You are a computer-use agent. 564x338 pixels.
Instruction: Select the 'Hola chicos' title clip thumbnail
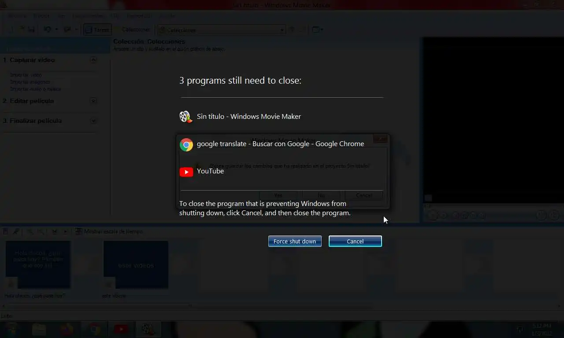coord(38,265)
